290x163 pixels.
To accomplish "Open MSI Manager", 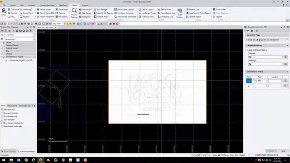I will (101, 10).
